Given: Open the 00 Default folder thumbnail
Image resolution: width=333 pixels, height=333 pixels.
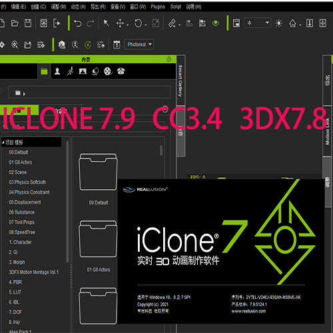Looking at the screenshot, I should click(x=98, y=172).
